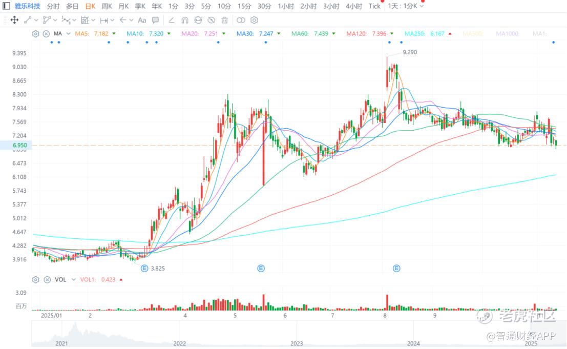Hide all drawings with crossed-eye icon

(x=212, y=20)
